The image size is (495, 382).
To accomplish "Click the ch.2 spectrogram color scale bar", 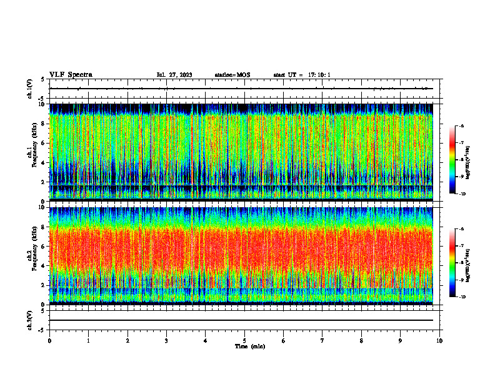I will [x=452, y=263].
